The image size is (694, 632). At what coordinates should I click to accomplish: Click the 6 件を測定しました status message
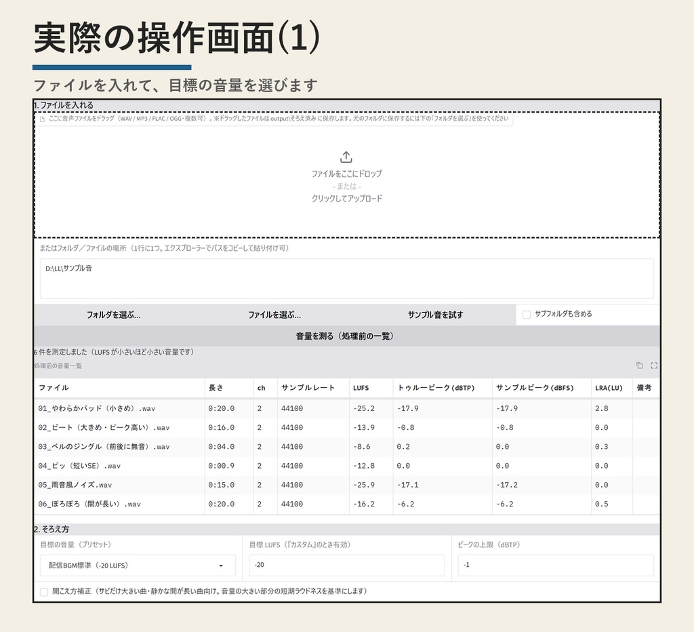(x=114, y=352)
